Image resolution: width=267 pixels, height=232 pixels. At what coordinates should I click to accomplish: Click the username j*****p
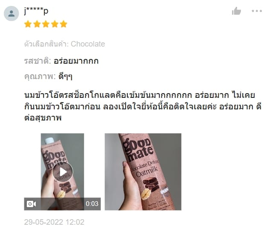[36, 11]
